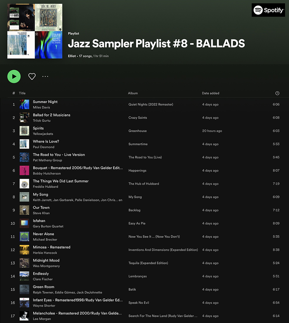
Task: Start playback with the green play button
Action: pyautogui.click(x=14, y=76)
